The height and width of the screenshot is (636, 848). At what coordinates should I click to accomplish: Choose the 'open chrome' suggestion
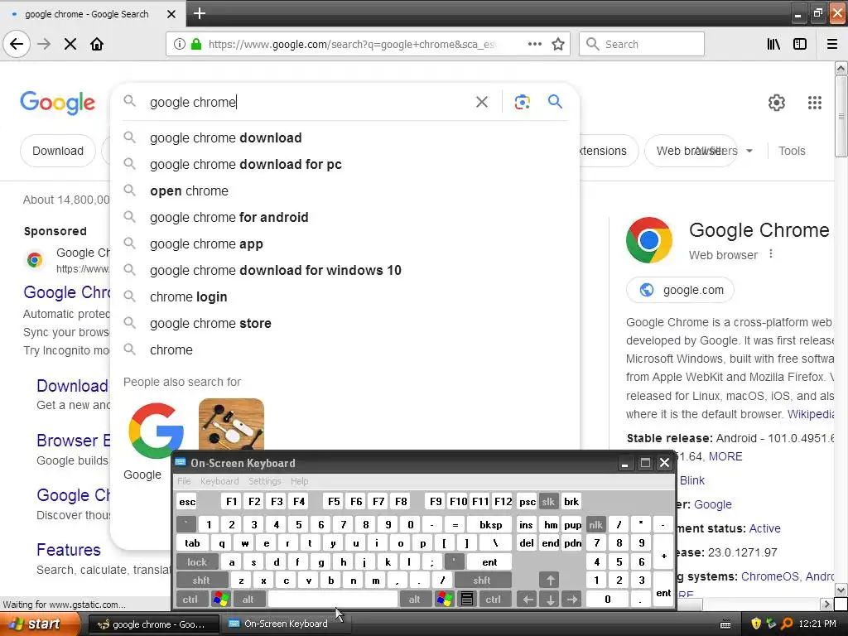coord(344,191)
